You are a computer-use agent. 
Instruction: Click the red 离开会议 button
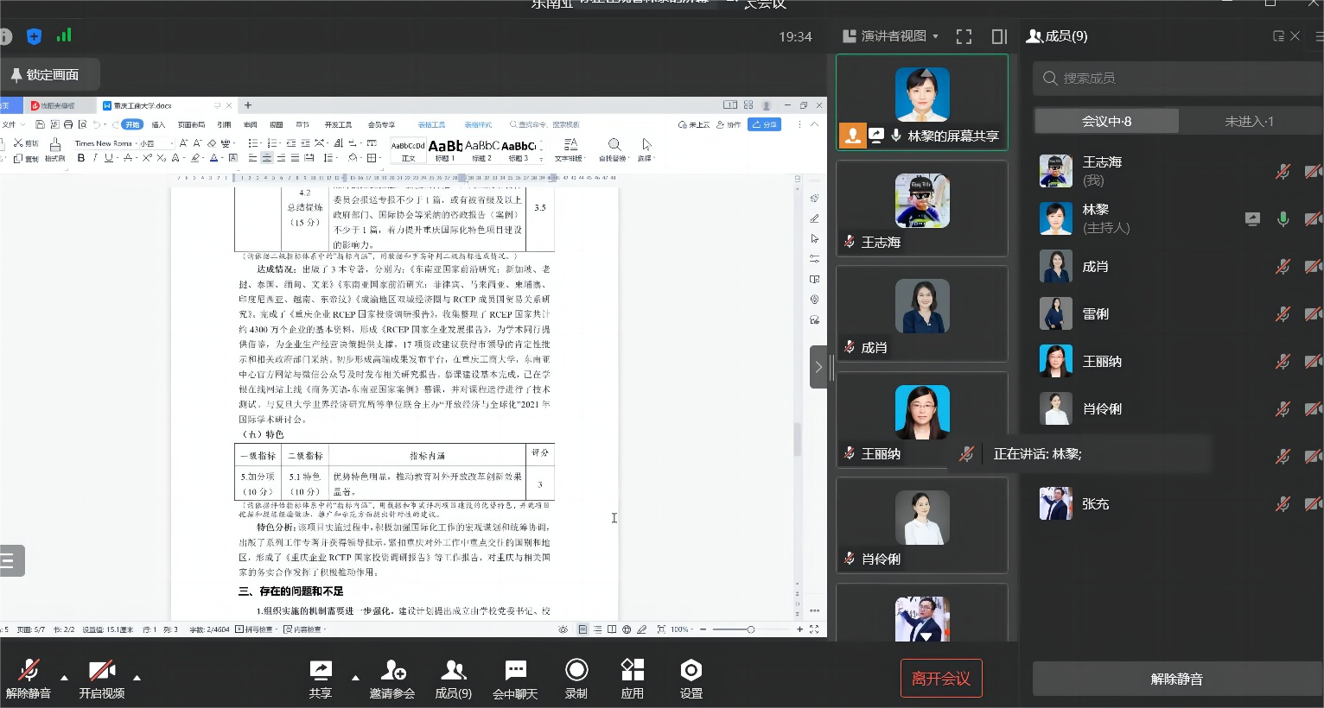pyautogui.click(x=940, y=679)
